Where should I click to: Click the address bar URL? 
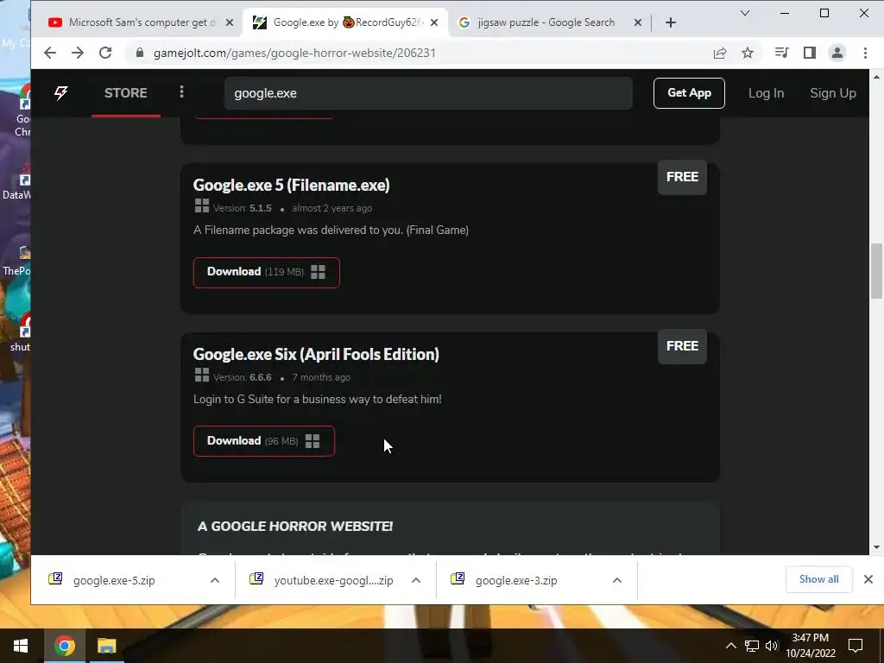click(x=294, y=53)
